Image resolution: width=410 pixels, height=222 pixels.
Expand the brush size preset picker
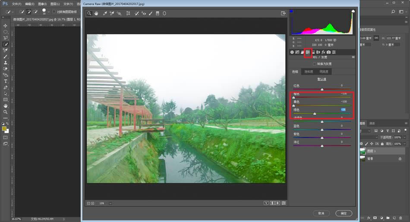click(x=48, y=12)
